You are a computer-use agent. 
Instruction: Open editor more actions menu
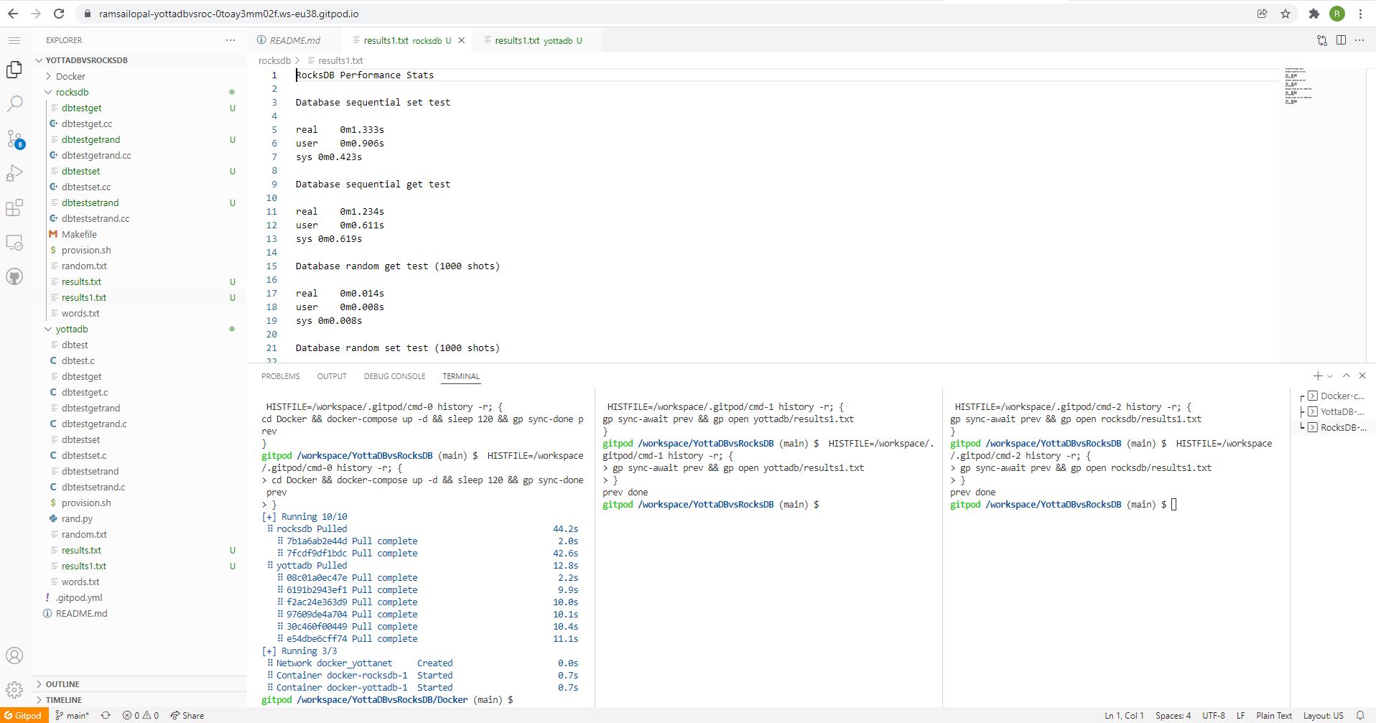coord(1359,40)
